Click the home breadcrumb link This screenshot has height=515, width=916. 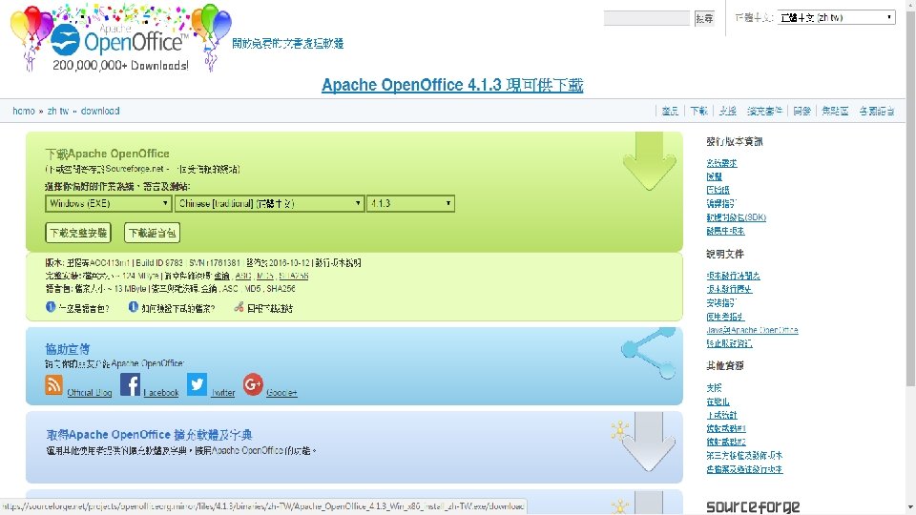(x=24, y=111)
